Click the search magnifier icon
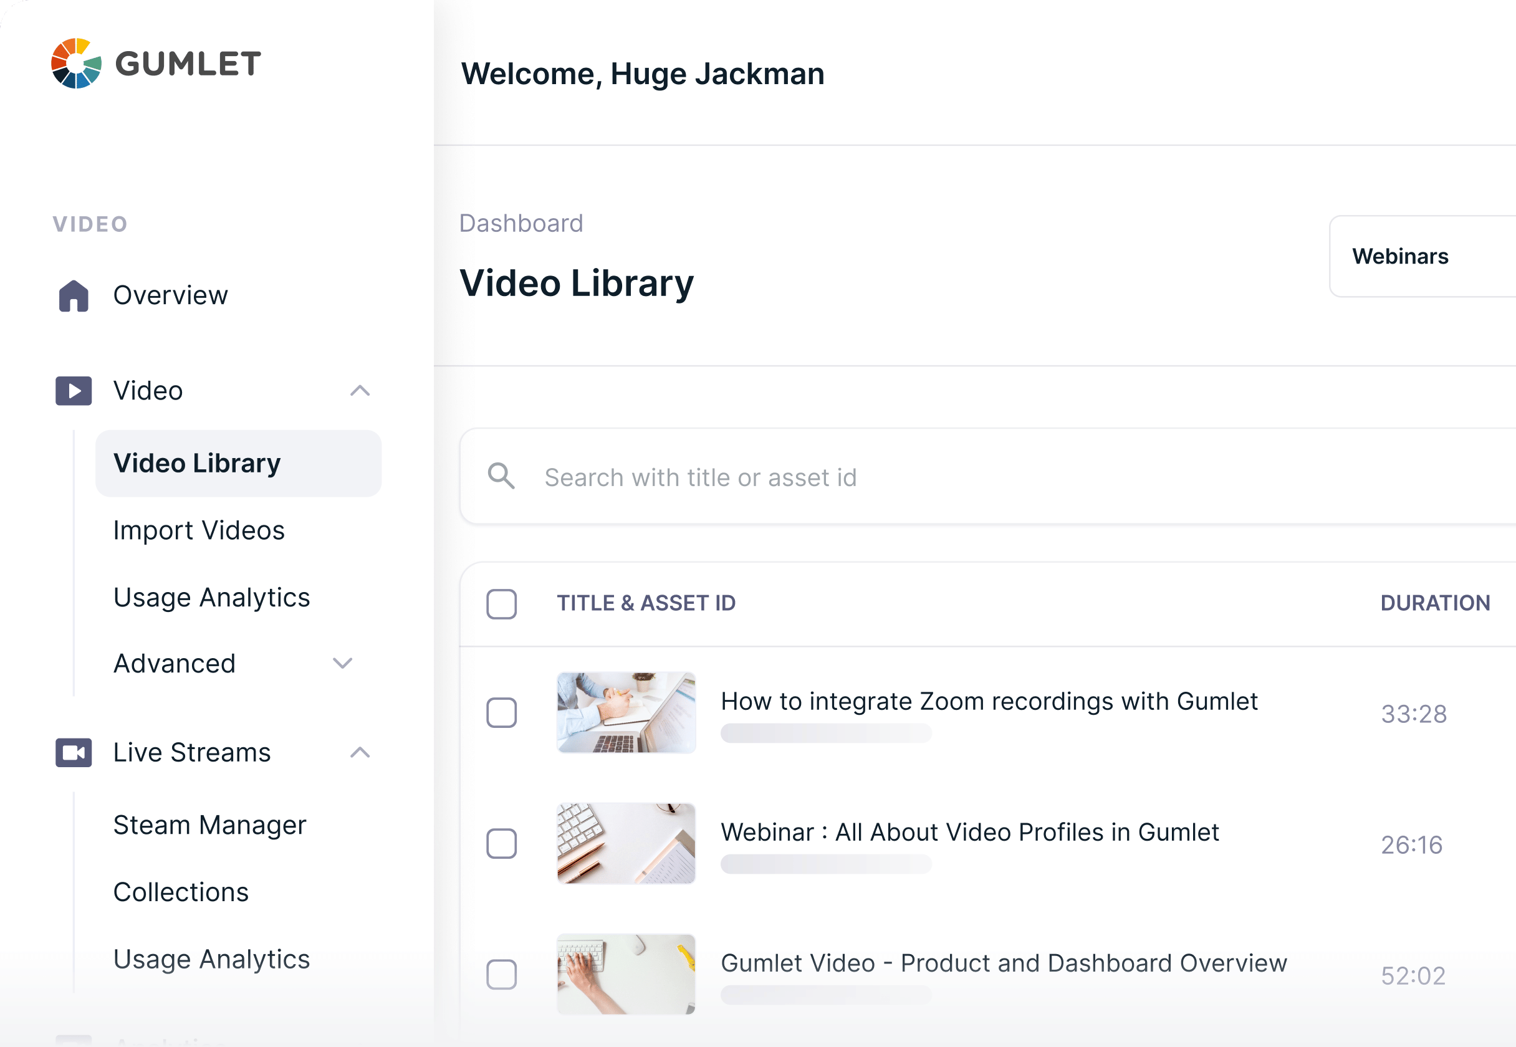The width and height of the screenshot is (1516, 1047). (501, 477)
